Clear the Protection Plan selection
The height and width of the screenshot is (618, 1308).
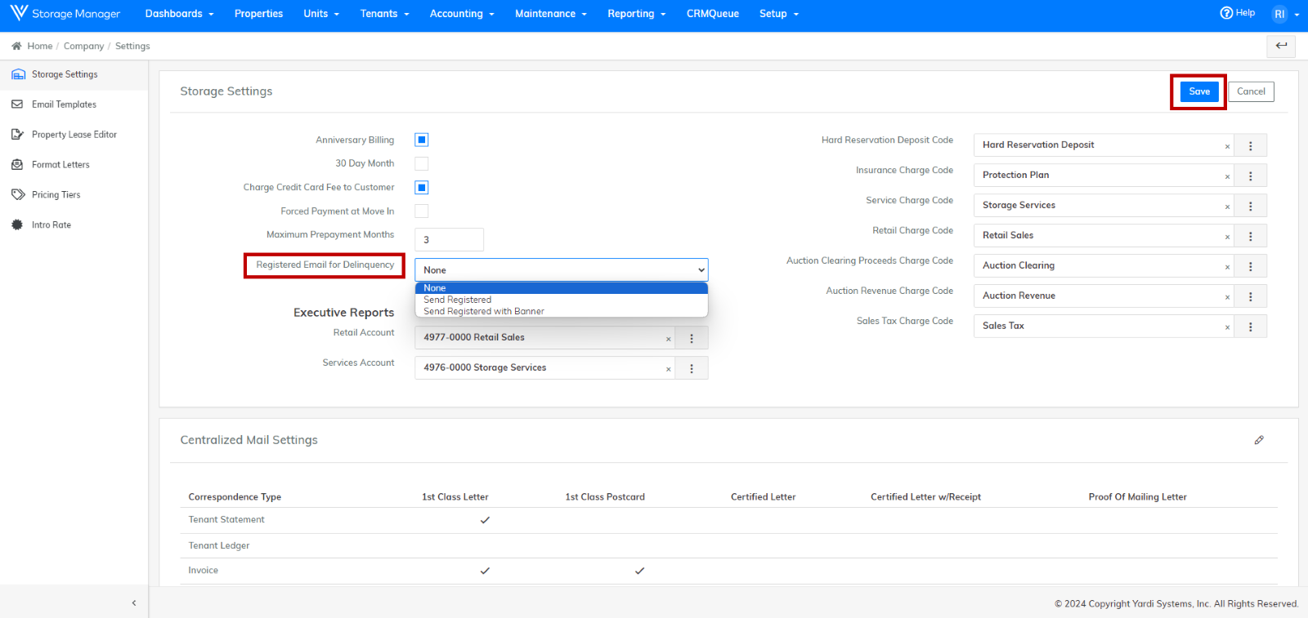1227,177
